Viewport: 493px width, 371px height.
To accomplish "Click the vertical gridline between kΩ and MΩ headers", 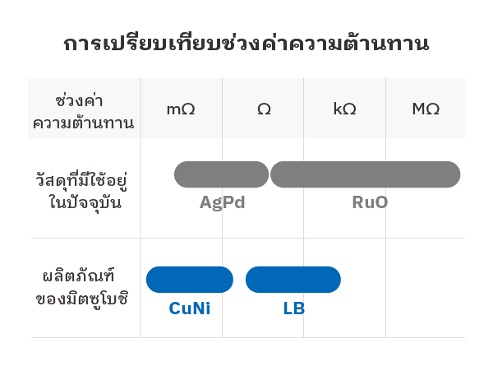I will (x=385, y=109).
